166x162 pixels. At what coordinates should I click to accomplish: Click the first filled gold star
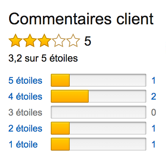click(16, 41)
